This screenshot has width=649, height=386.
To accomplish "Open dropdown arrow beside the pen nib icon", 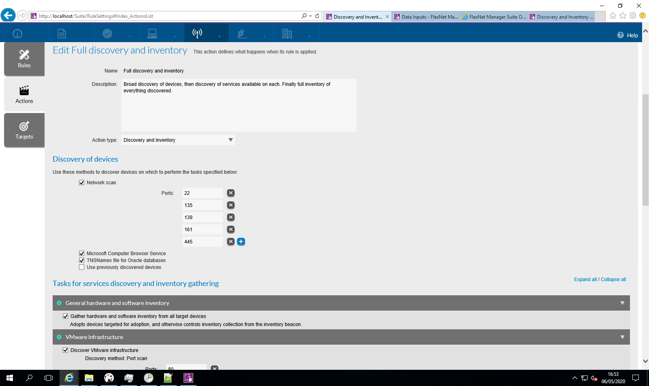I will (x=265, y=37).
